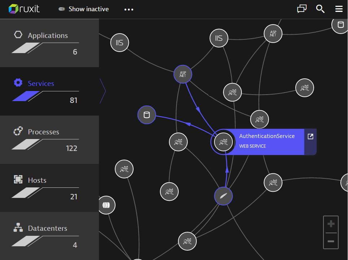Click the WEB SERVICE subtitle text
348x260 pixels.
click(x=252, y=146)
